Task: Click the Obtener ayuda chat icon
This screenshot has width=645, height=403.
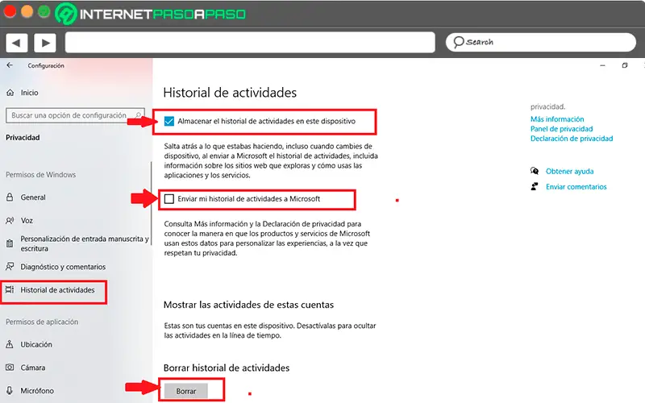Action: pyautogui.click(x=535, y=171)
